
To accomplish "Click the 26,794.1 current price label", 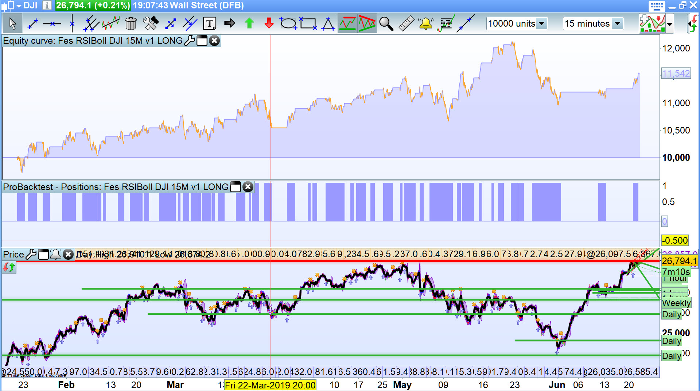I will pos(679,261).
